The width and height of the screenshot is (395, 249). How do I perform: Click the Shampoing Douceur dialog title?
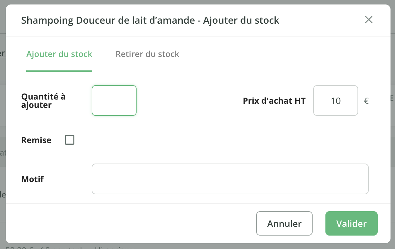(150, 20)
